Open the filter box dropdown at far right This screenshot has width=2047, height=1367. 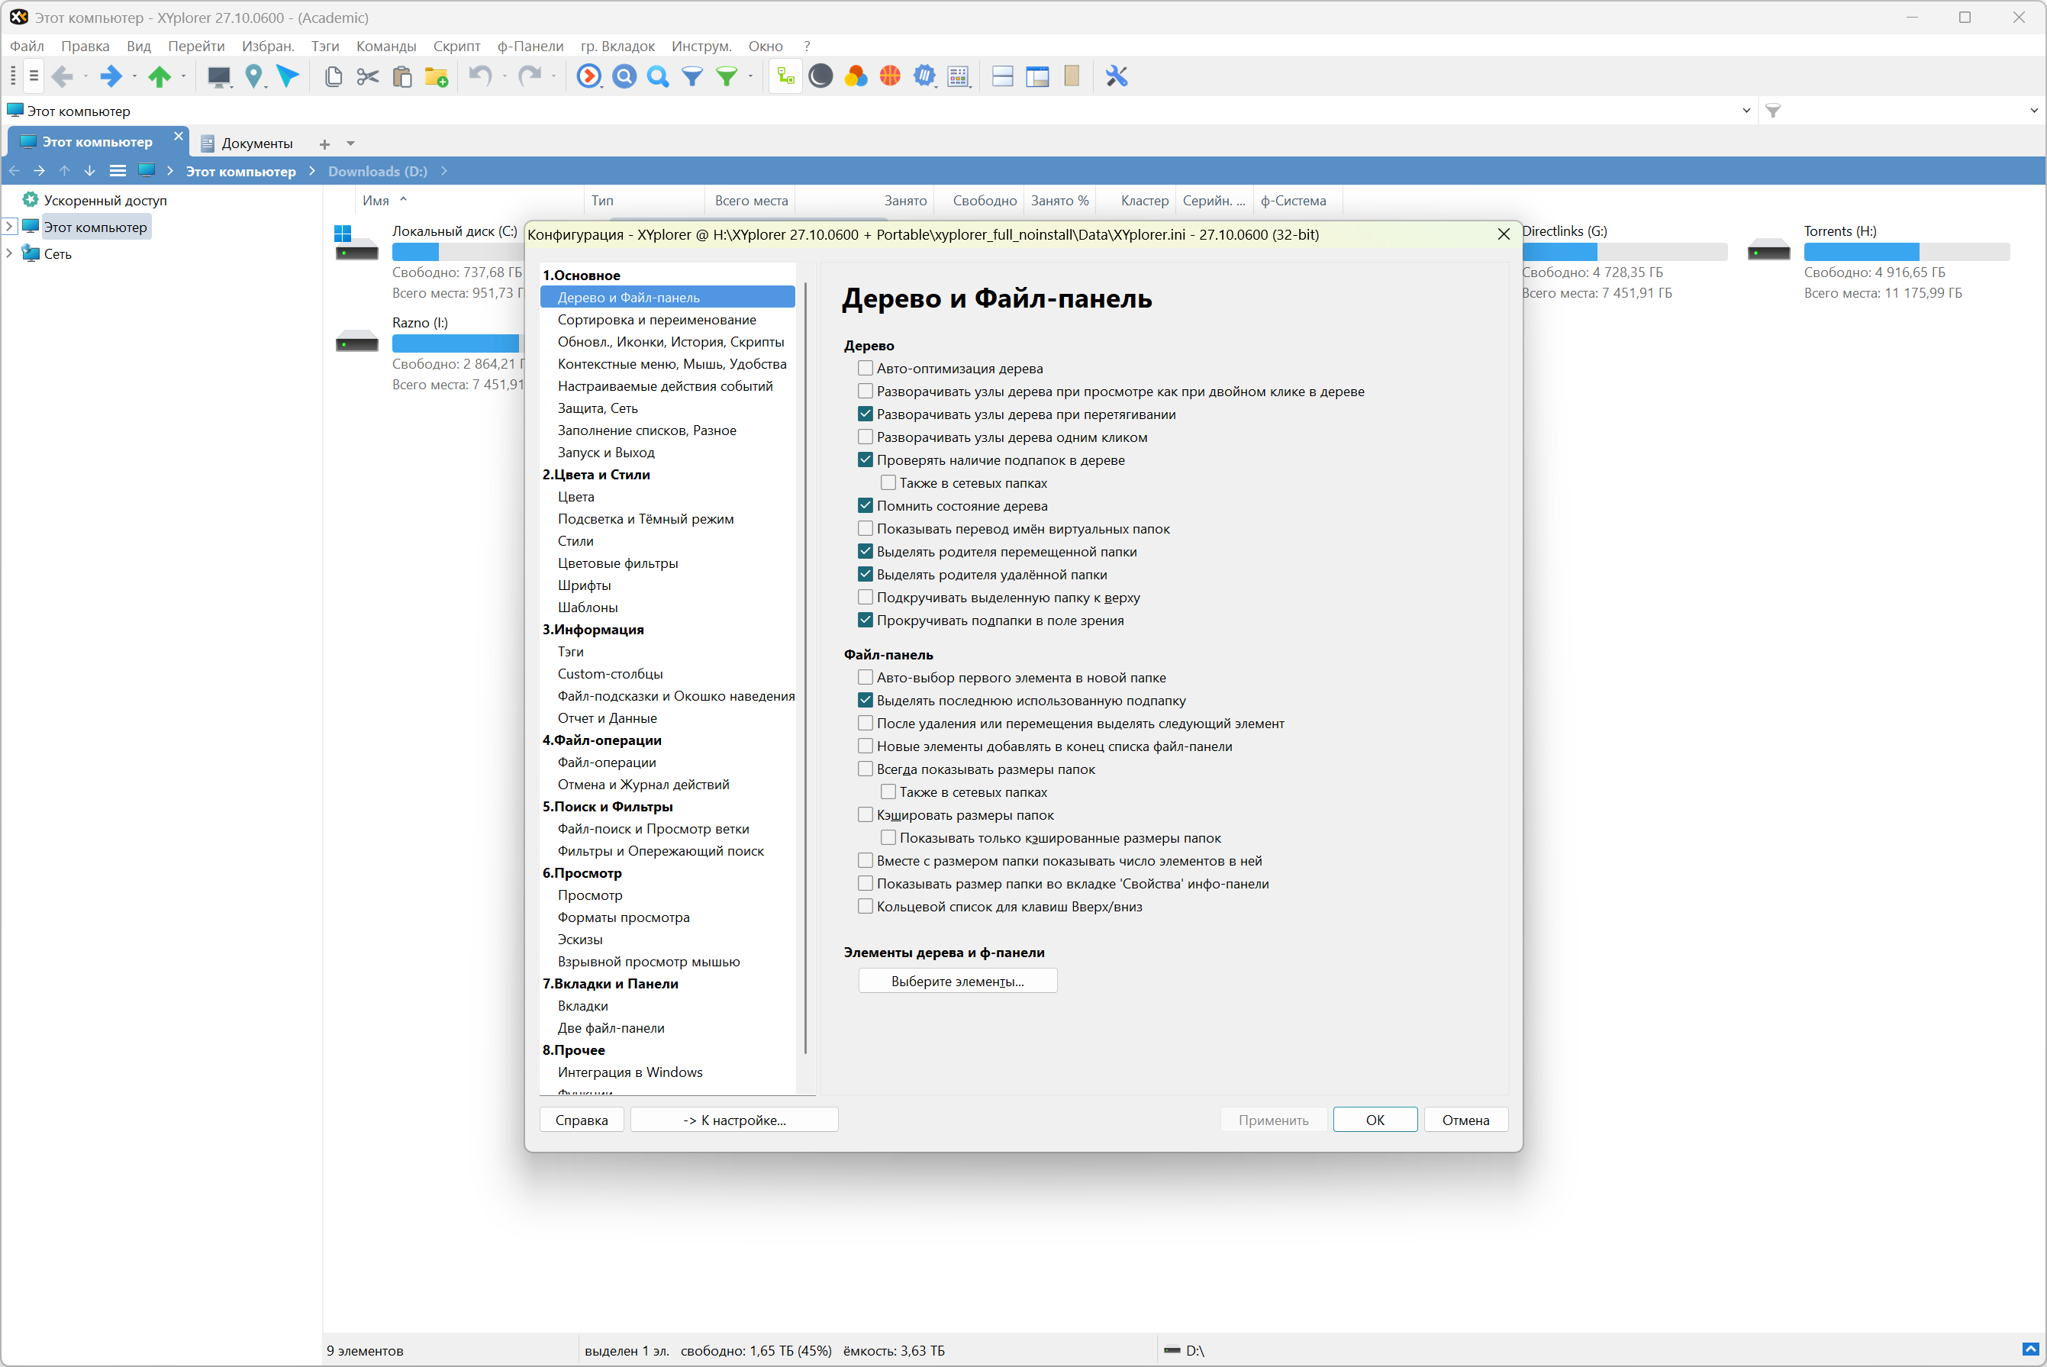2034,111
